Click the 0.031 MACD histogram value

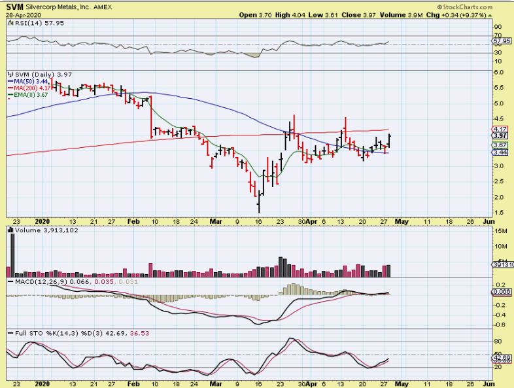tap(128, 282)
